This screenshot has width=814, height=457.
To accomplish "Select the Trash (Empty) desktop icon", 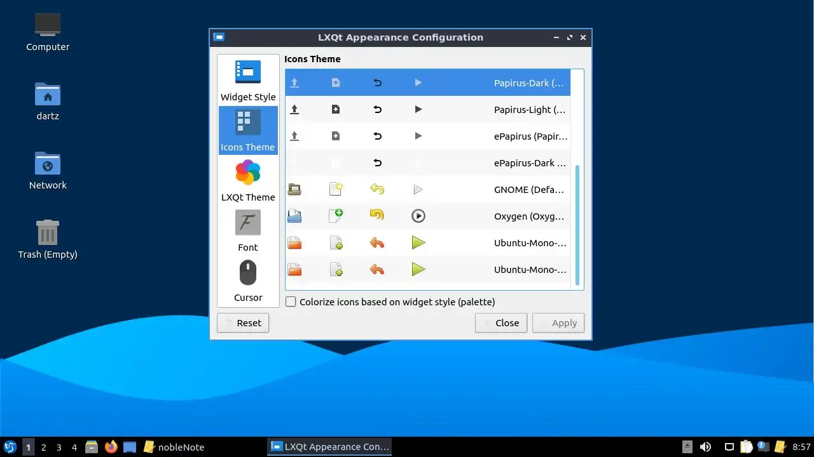I will coord(48,239).
